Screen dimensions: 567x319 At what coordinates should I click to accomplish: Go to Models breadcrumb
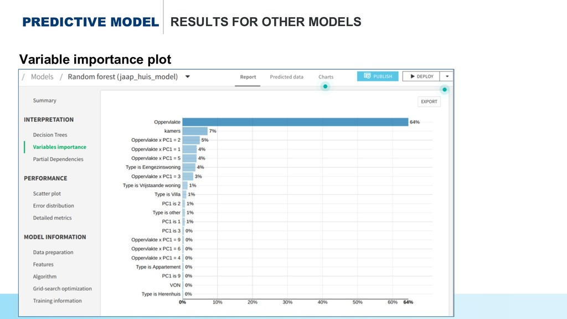[x=42, y=77]
